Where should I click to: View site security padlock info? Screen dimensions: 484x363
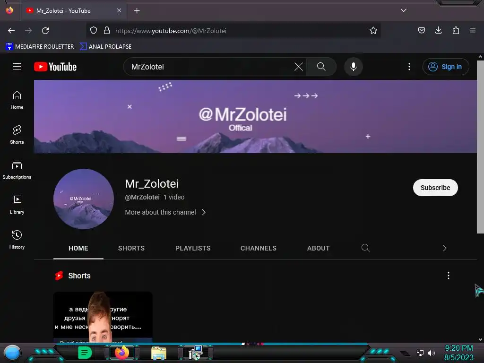[x=107, y=31]
